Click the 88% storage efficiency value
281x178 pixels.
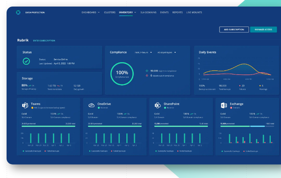(x=24, y=85)
